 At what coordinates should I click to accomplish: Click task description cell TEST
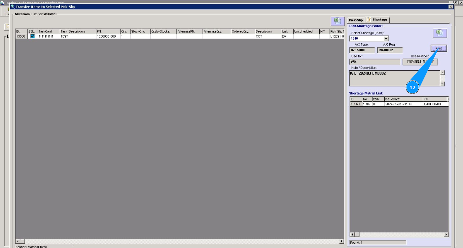[x=78, y=36]
